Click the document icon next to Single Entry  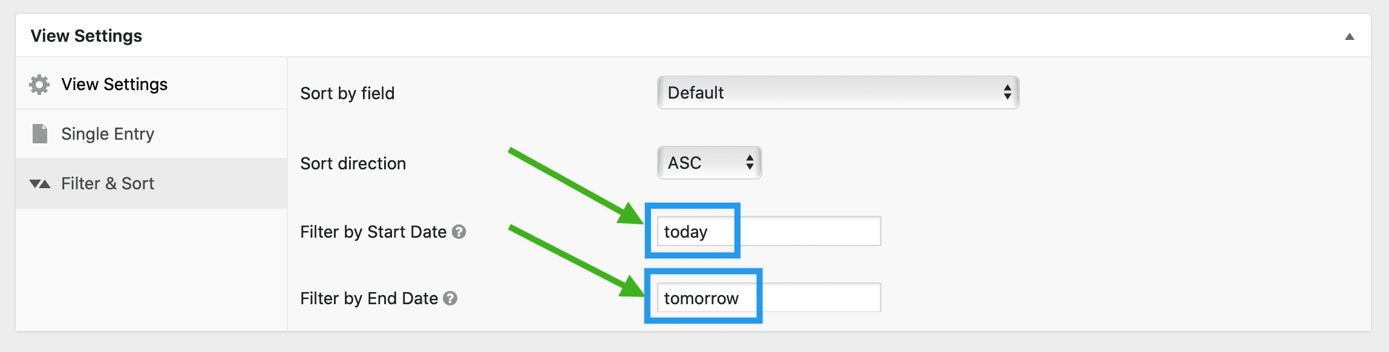39,134
